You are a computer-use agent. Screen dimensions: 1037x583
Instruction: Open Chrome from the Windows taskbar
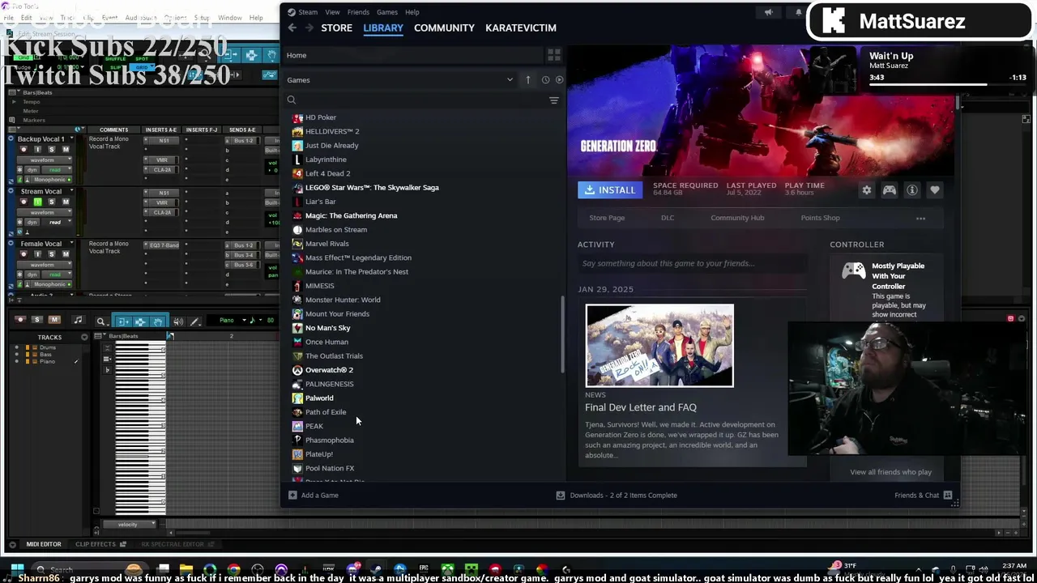(x=234, y=569)
